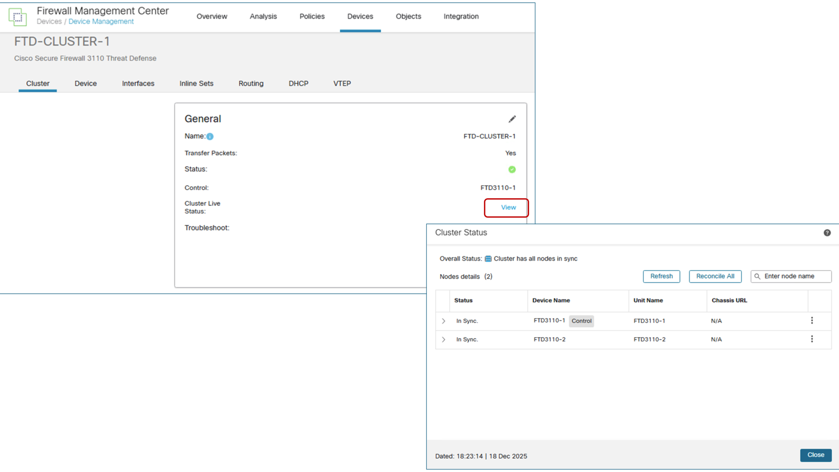Expand the FTD3110-2 node row
Image resolution: width=839 pixels, height=472 pixels.
click(444, 340)
